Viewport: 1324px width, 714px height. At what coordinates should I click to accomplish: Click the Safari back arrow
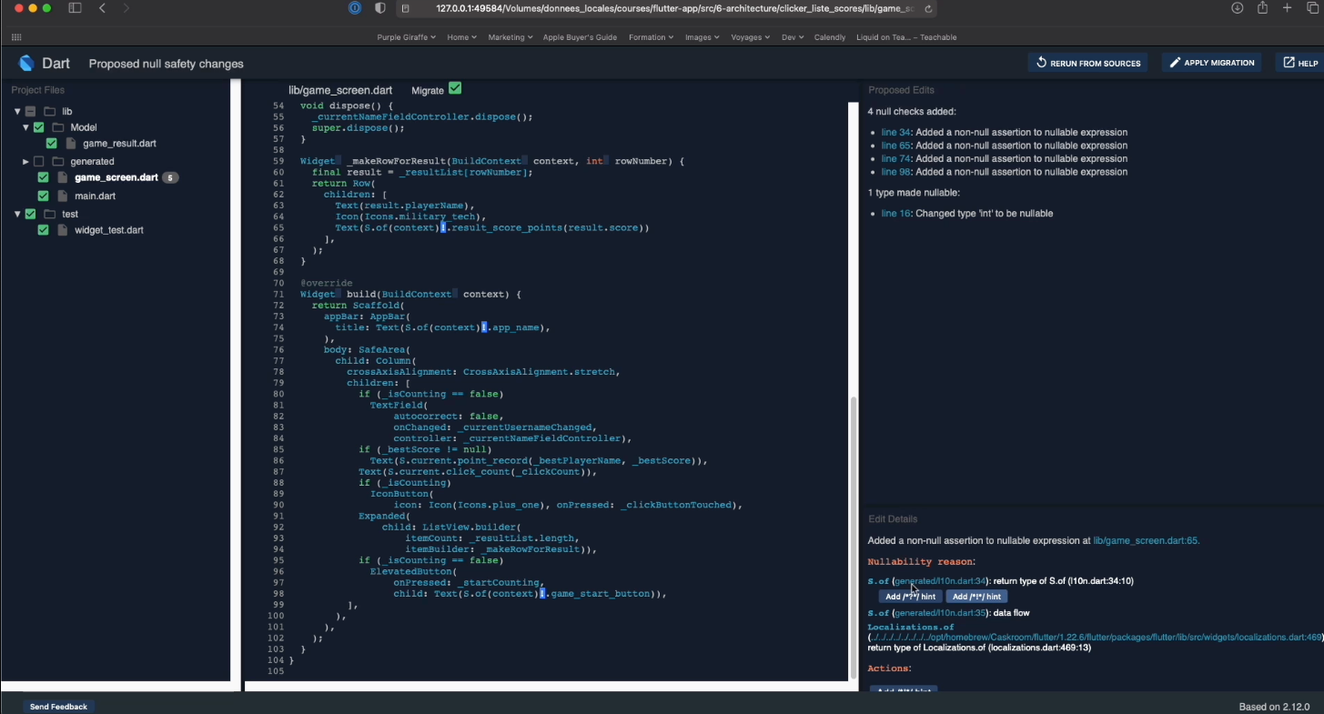pyautogui.click(x=103, y=8)
